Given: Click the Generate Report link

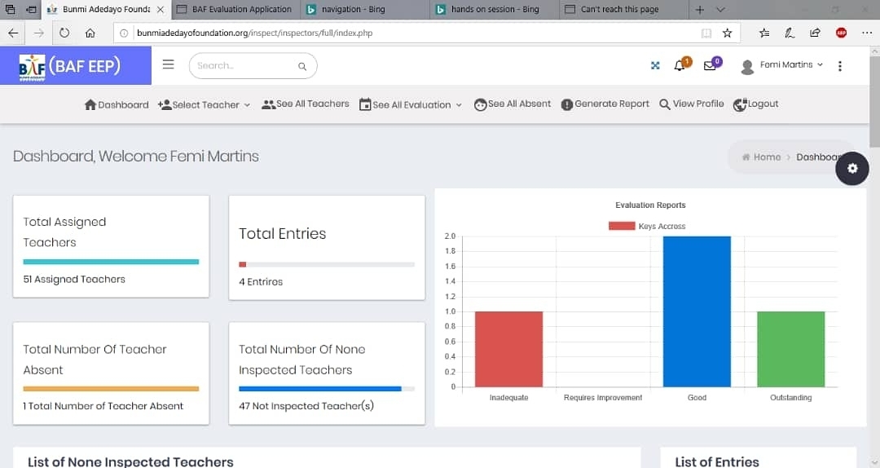Looking at the screenshot, I should pyautogui.click(x=605, y=104).
